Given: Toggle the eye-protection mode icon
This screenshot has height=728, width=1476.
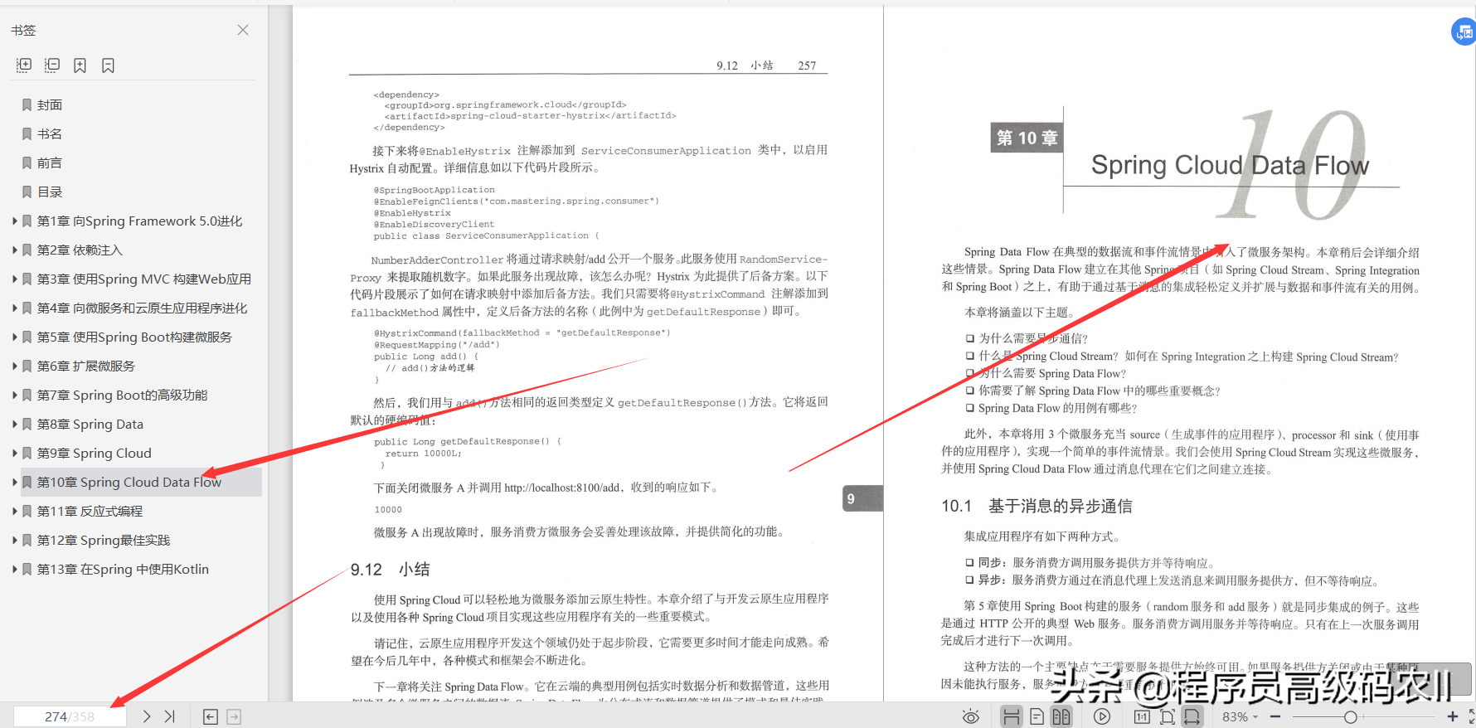Looking at the screenshot, I should (x=971, y=716).
